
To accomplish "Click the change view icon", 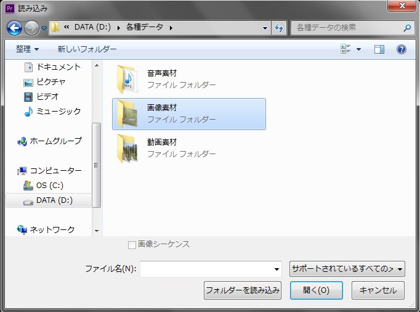I will coord(345,49).
